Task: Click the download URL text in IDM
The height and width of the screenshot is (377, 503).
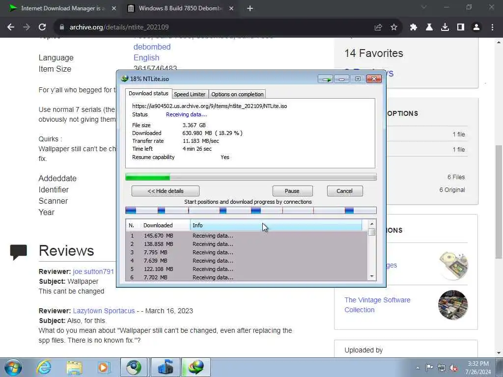Action: coord(209,106)
